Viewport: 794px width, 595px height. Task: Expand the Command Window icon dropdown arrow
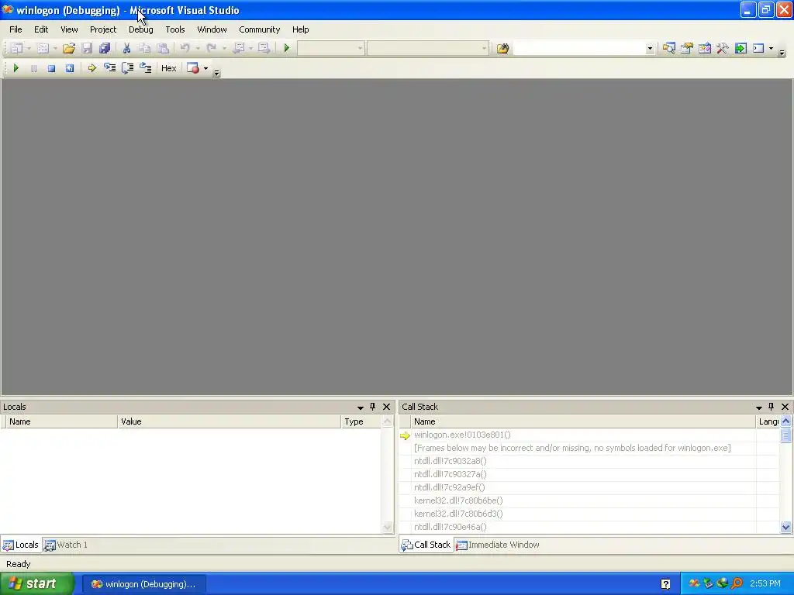[771, 49]
